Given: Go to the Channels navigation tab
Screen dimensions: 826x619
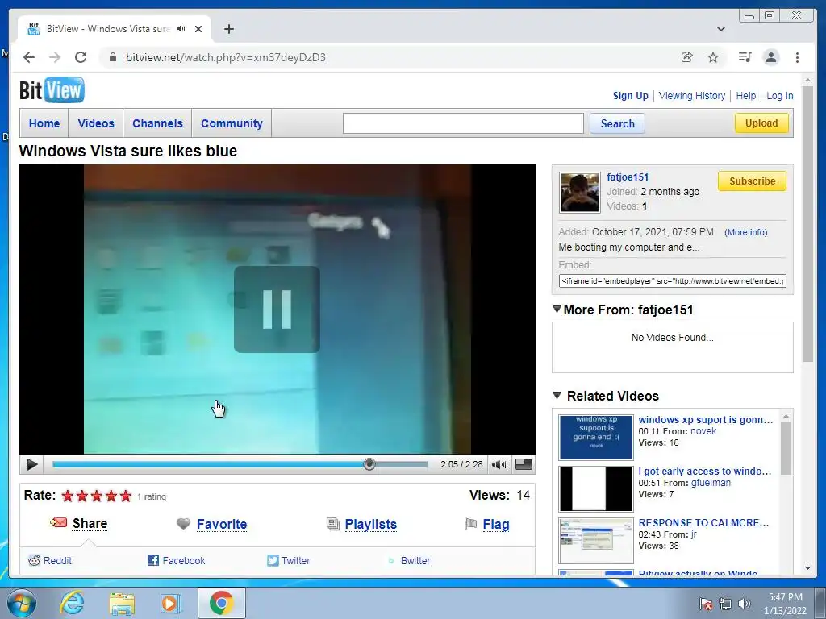Looking at the screenshot, I should (157, 123).
